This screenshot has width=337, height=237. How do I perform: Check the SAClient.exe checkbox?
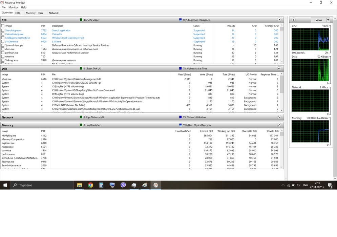[3, 42]
